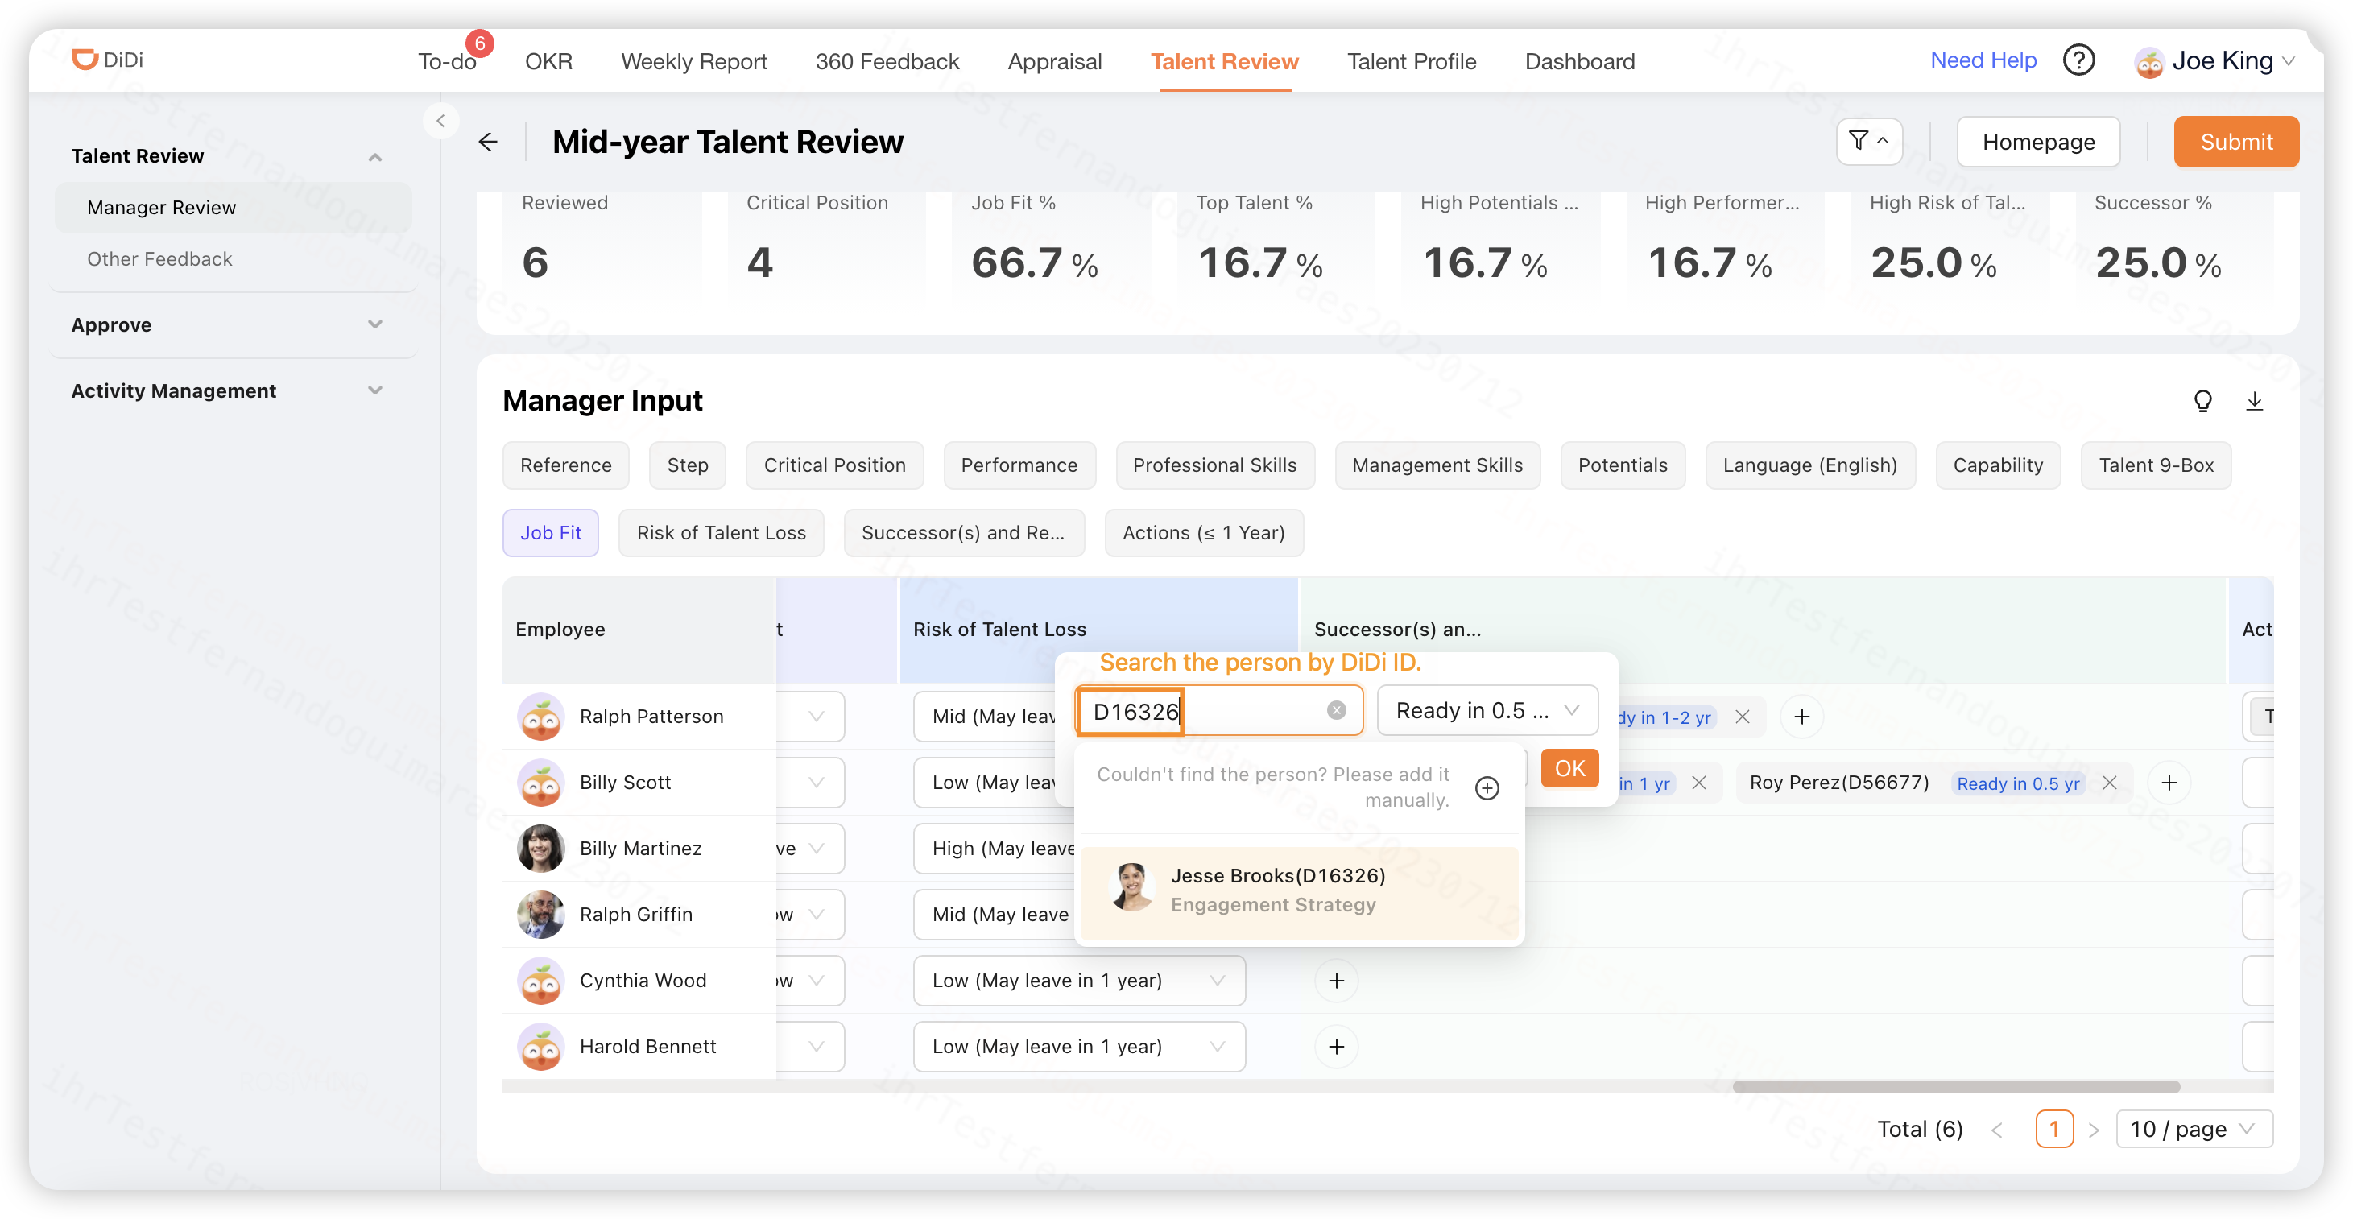Open the Dashboard tab

click(1579, 61)
